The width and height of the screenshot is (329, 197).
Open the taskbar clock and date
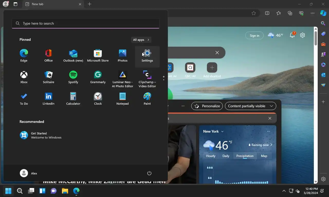pos(310,191)
